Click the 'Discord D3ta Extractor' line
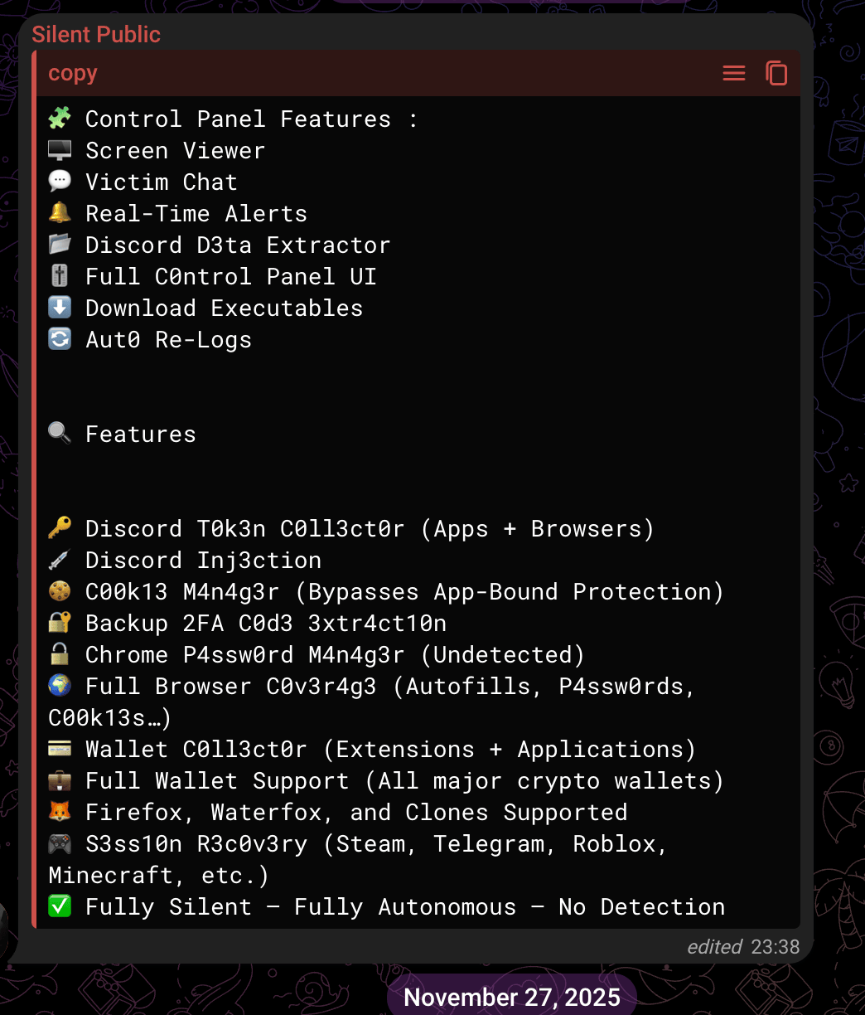Screen dimensions: 865x1015 238,245
